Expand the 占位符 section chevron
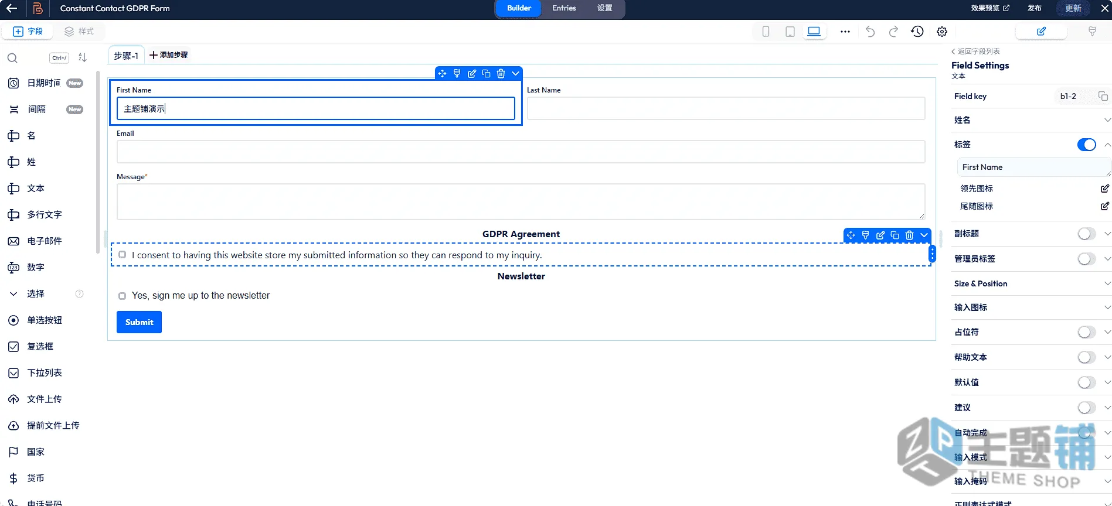Image resolution: width=1112 pixels, height=506 pixels. pos(1107,332)
